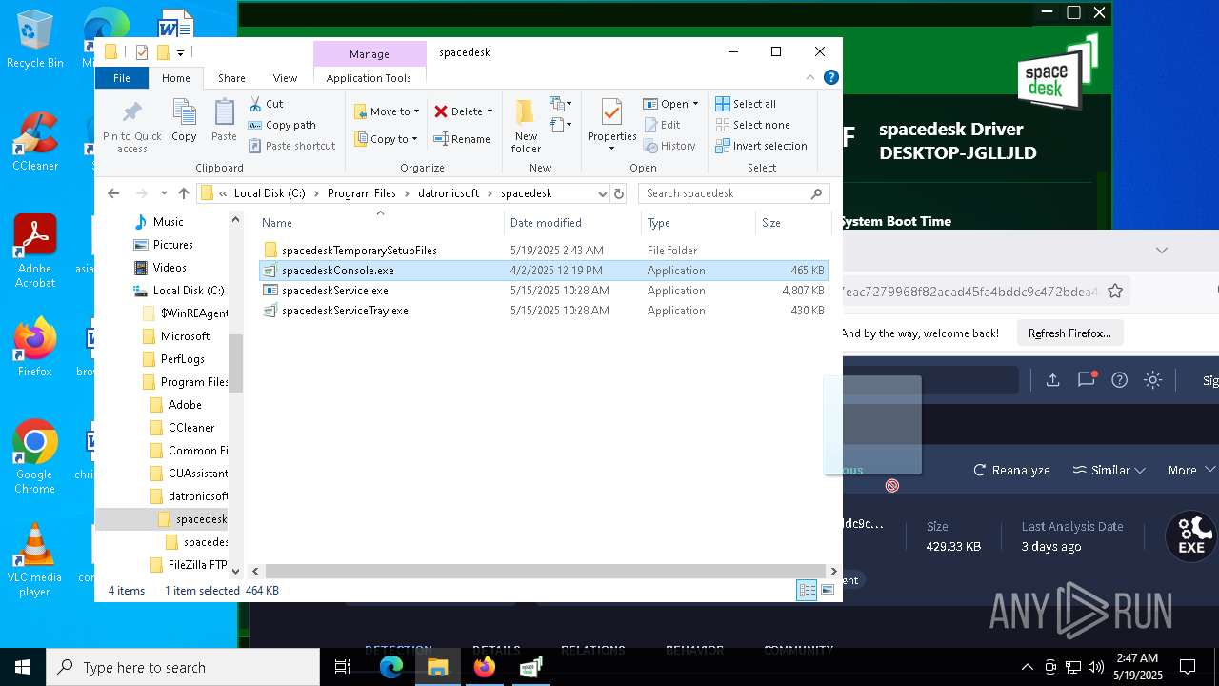Screen dimensions: 1219x686
Task: Click Pin to Quick access icon
Action: 132,127
